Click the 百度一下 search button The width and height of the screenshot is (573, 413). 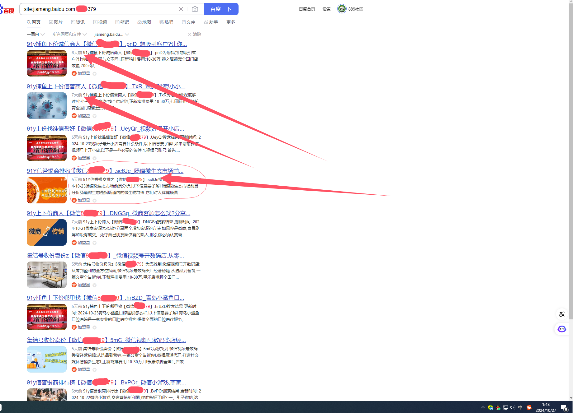tap(221, 9)
